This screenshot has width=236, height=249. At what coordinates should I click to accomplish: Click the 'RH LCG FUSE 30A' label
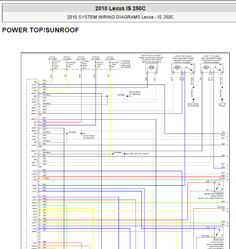coord(100,65)
